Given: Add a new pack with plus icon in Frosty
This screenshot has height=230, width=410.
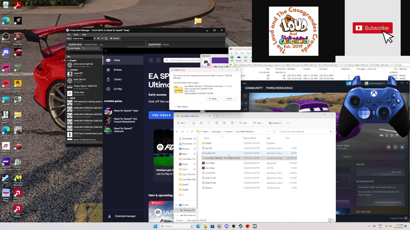Looking at the screenshot, I should tap(98, 38).
